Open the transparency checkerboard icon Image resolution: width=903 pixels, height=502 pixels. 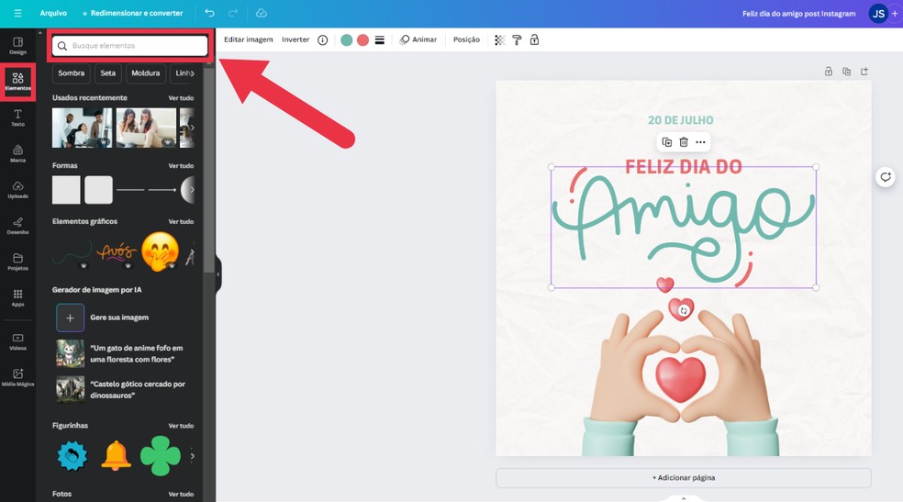[500, 40]
